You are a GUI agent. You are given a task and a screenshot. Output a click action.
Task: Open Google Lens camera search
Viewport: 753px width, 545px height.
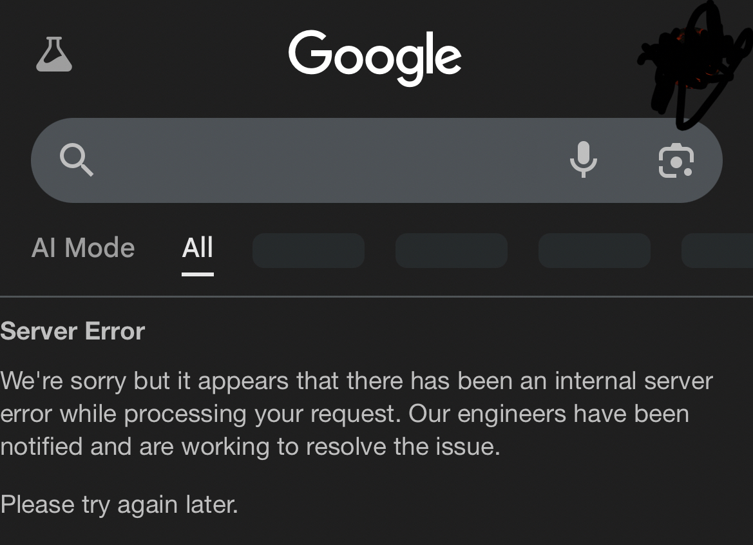[x=676, y=160]
